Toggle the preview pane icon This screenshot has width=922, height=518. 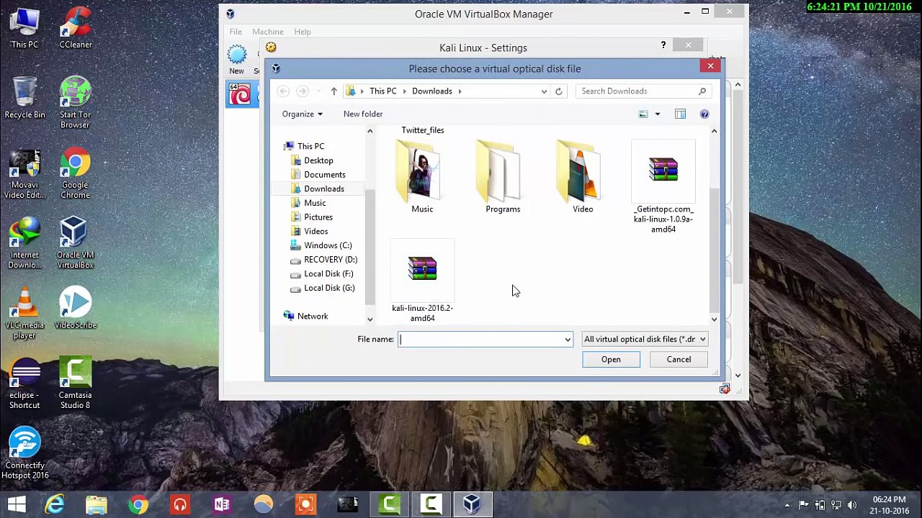680,114
